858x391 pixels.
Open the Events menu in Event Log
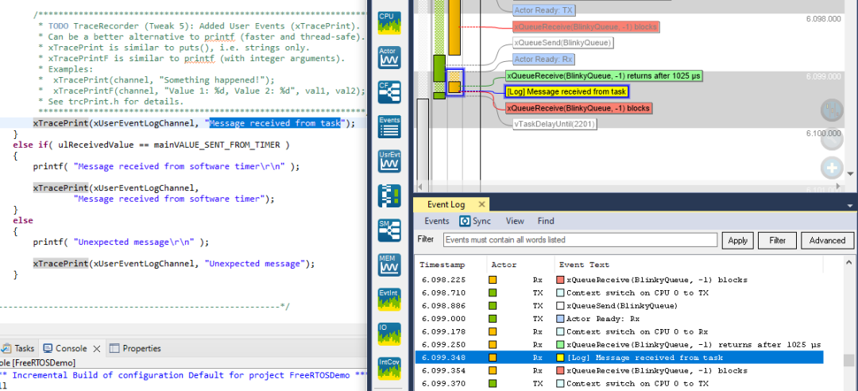[x=436, y=221]
